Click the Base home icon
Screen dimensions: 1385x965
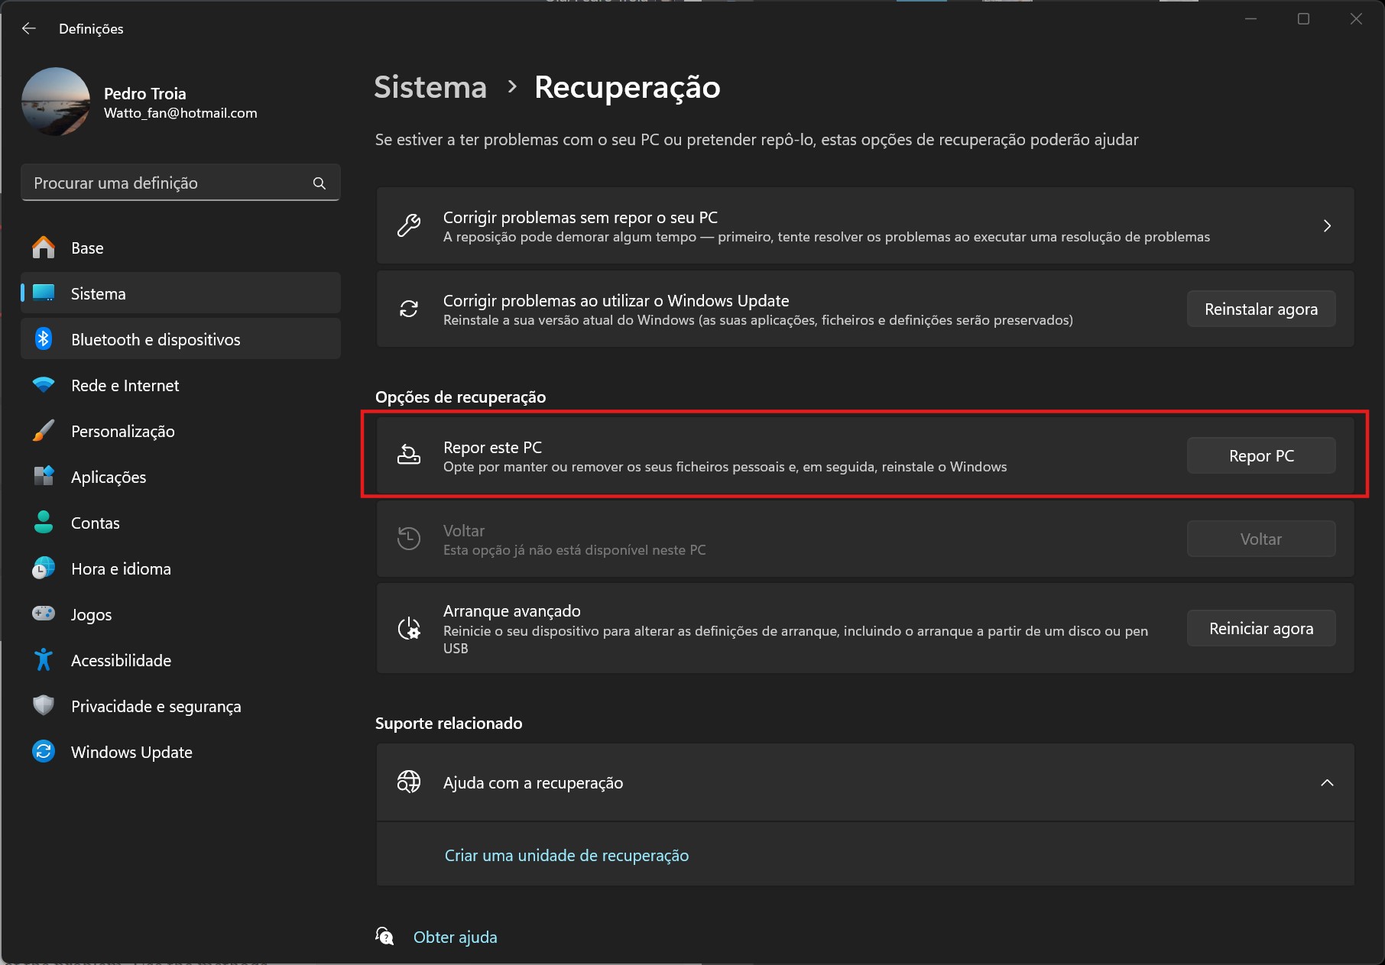click(44, 248)
